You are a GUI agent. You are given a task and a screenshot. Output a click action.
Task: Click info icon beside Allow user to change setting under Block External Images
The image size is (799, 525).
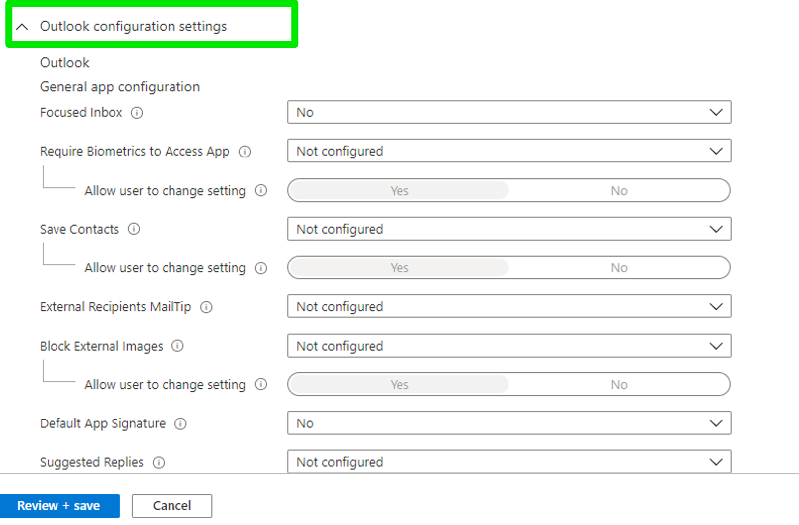[x=260, y=385]
